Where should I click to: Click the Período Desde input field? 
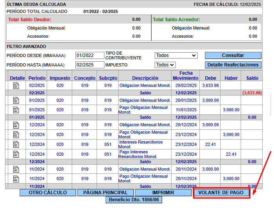[x=90, y=55]
